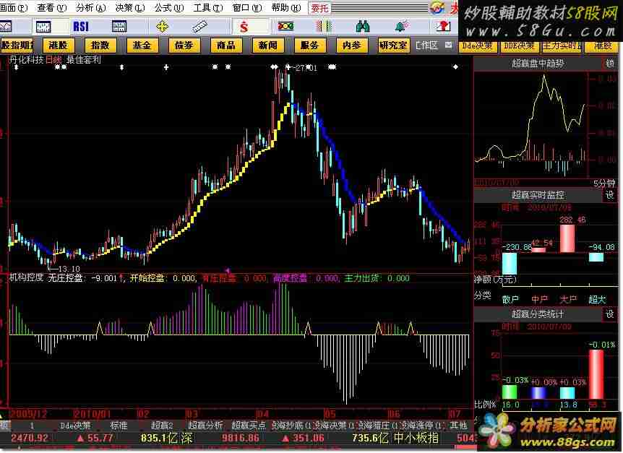The image size is (623, 453).
Task: Select the bottom tab labeled 1
Action: tap(32, 426)
